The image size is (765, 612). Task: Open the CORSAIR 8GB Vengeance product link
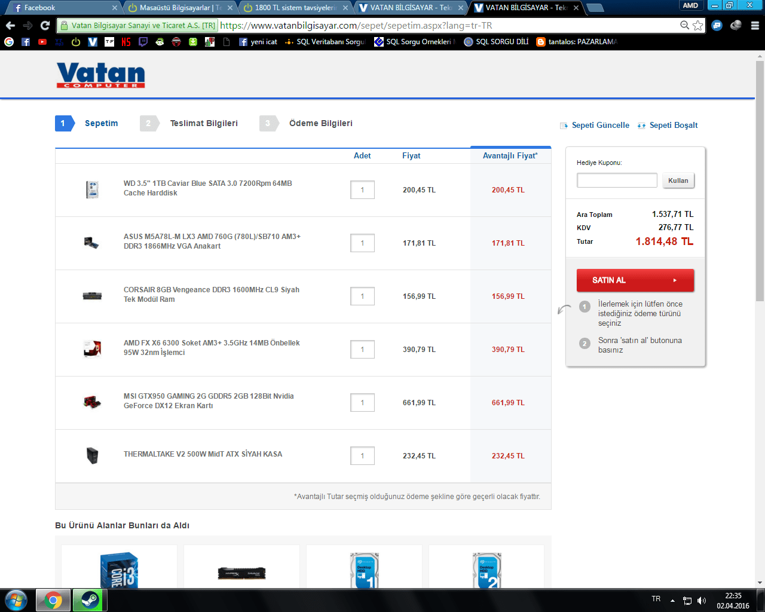point(212,295)
